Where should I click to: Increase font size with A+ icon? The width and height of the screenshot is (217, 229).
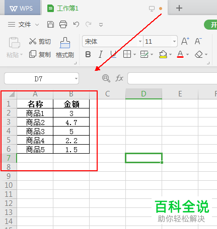pyautogui.click(x=185, y=41)
